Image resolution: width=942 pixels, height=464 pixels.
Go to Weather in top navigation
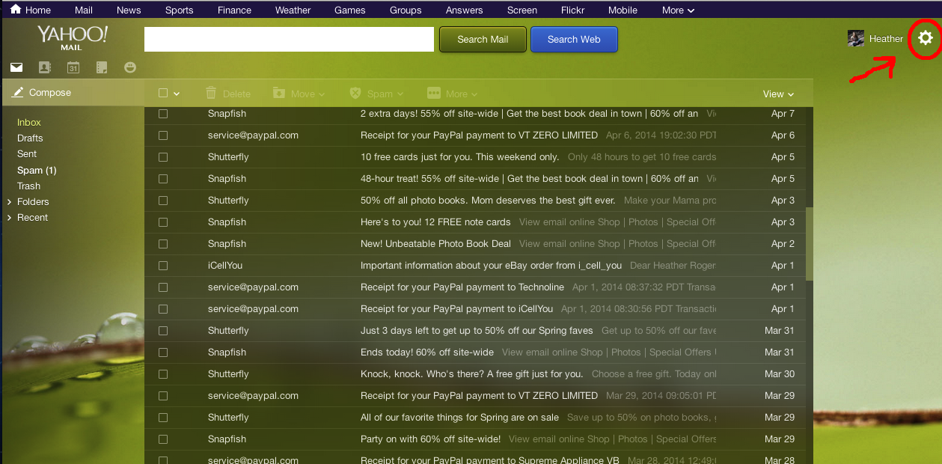coord(293,10)
